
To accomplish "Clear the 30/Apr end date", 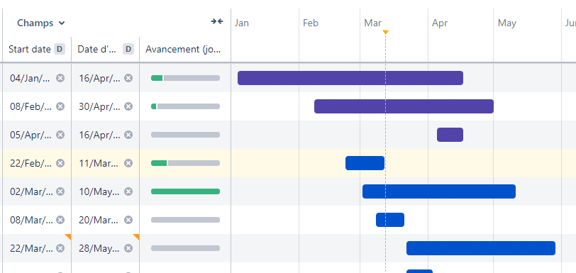I will pos(128,106).
